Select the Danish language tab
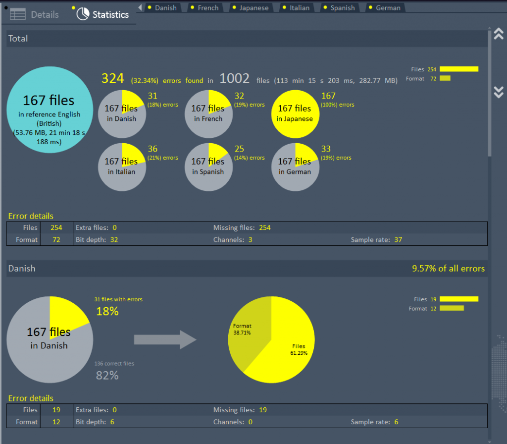The image size is (507, 444). (x=165, y=8)
